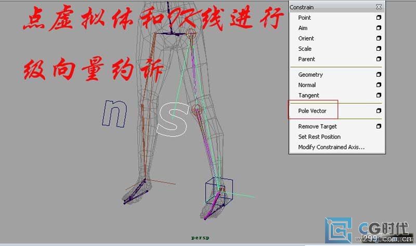Select the hip joint circle on the magenta leg
416x246 pixels.
(x=190, y=34)
